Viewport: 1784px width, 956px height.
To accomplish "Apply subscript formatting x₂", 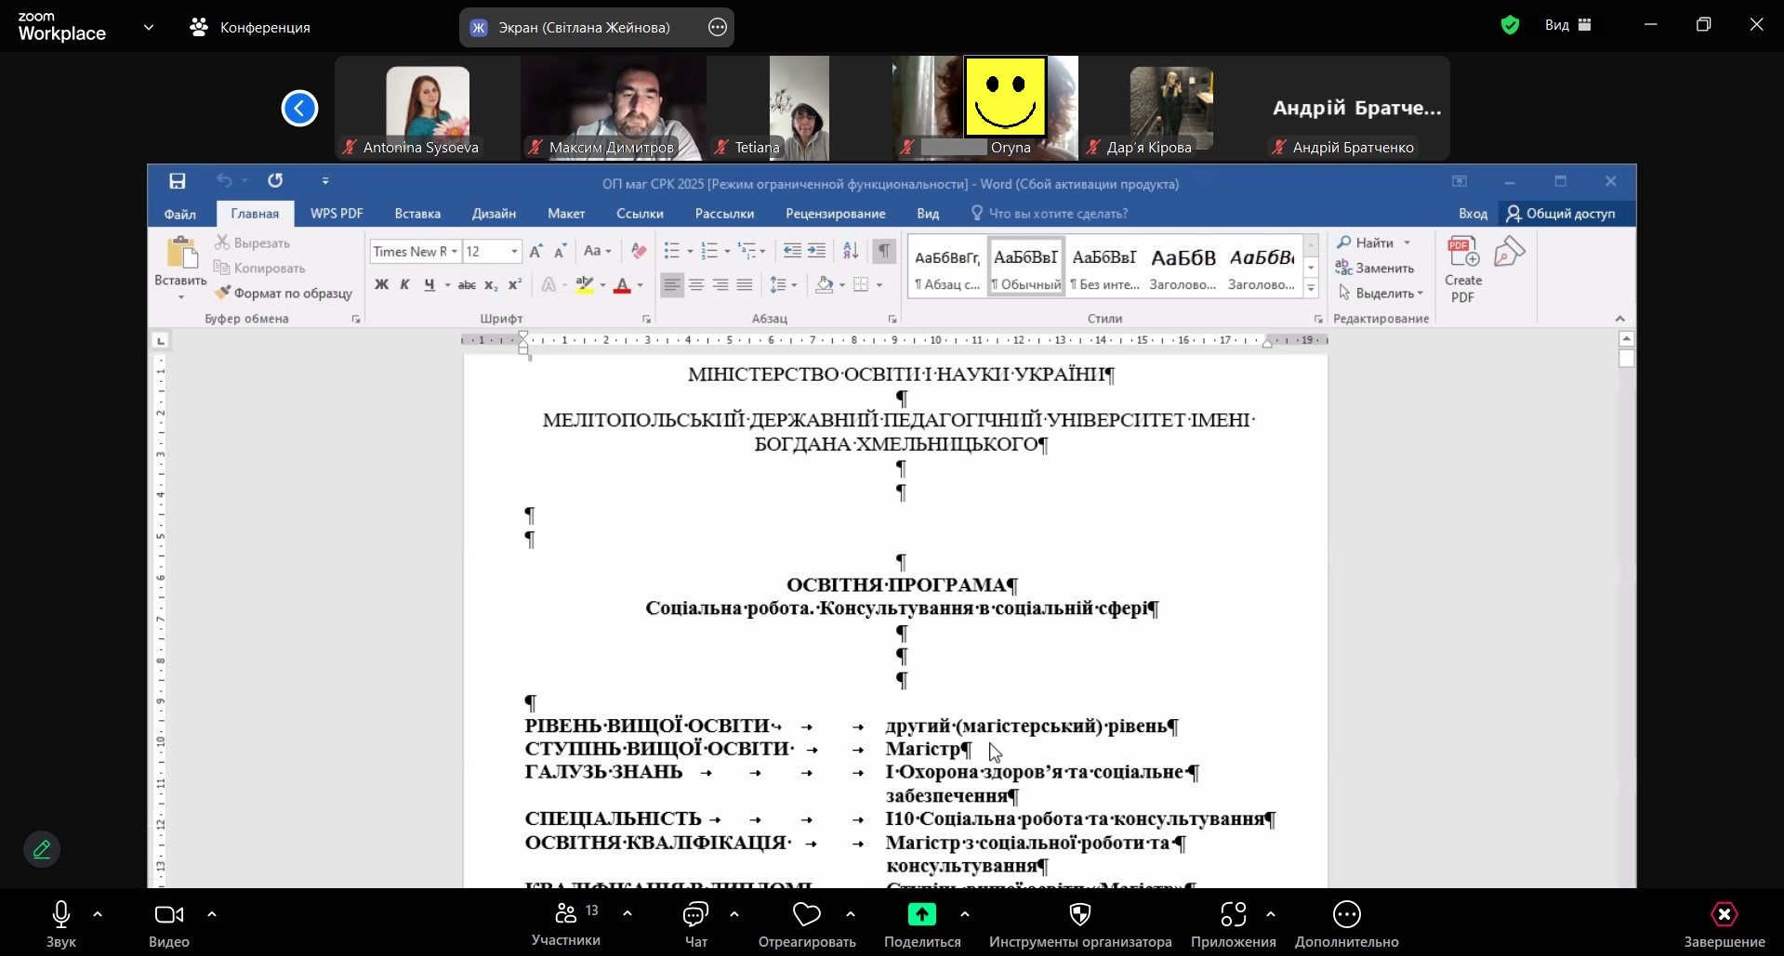I will coord(491,285).
